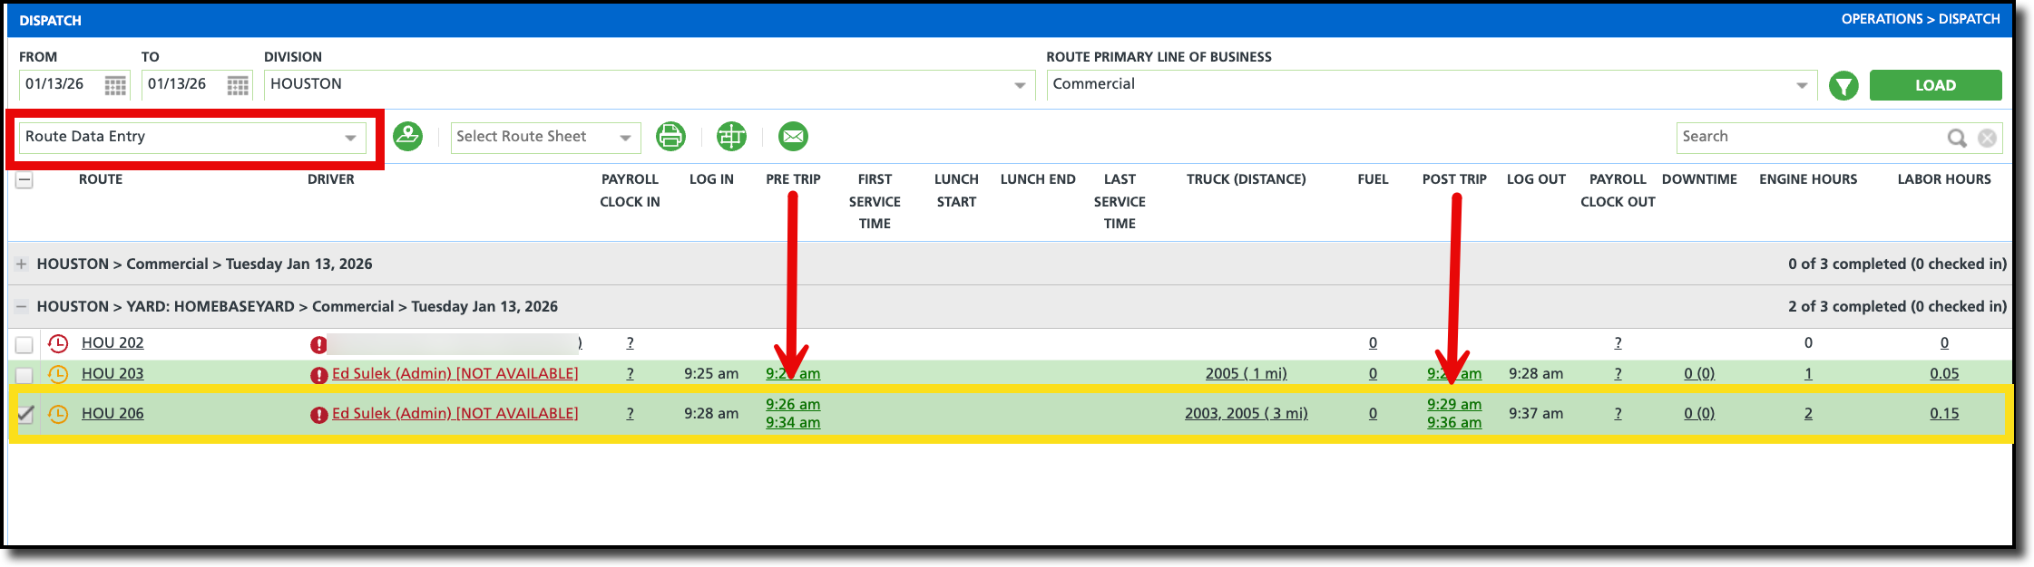Click payroll clock in ? for HOU 203
Image resolution: width=2034 pixels, height=567 pixels.
630,373
